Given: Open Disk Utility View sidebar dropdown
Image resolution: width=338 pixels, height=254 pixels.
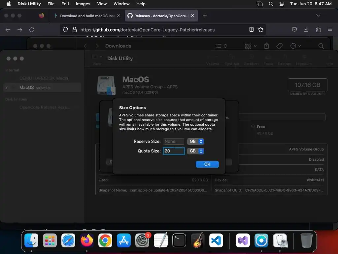Looking at the screenshot, I should pos(97,57).
